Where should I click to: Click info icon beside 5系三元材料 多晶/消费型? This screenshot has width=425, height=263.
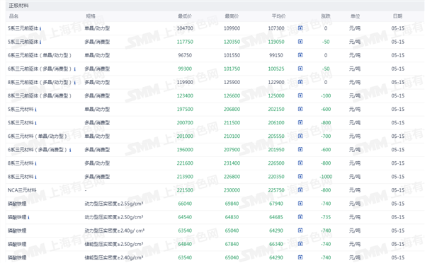click(x=35, y=123)
